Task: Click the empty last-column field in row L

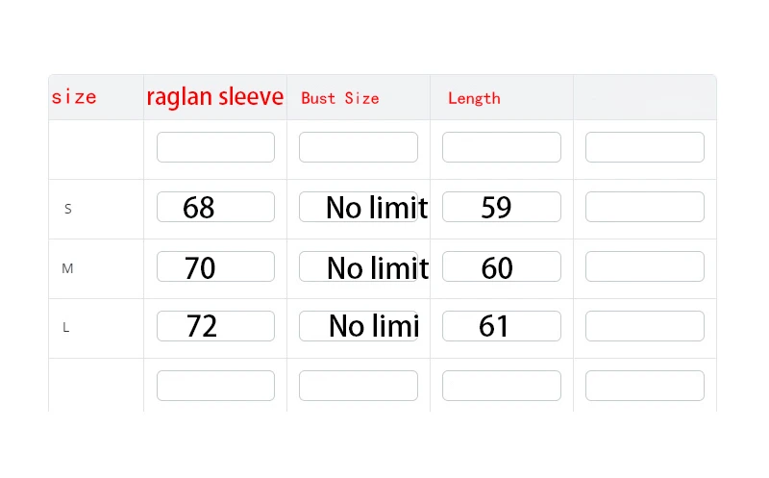Action: (x=644, y=326)
